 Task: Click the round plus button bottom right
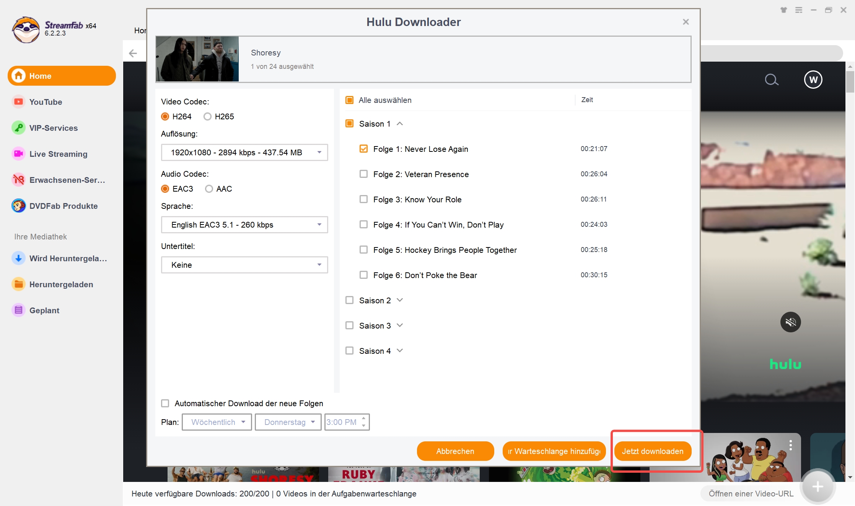pyautogui.click(x=818, y=486)
